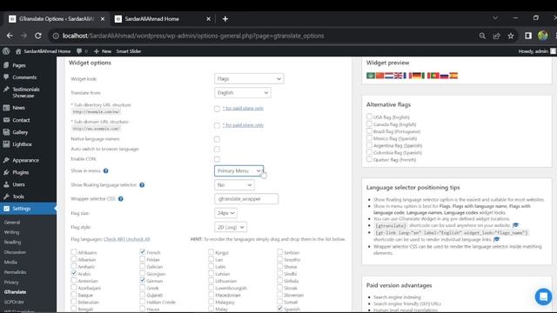The height and width of the screenshot is (313, 557).
Task: Open the Flag size dropdown
Action: (225, 213)
